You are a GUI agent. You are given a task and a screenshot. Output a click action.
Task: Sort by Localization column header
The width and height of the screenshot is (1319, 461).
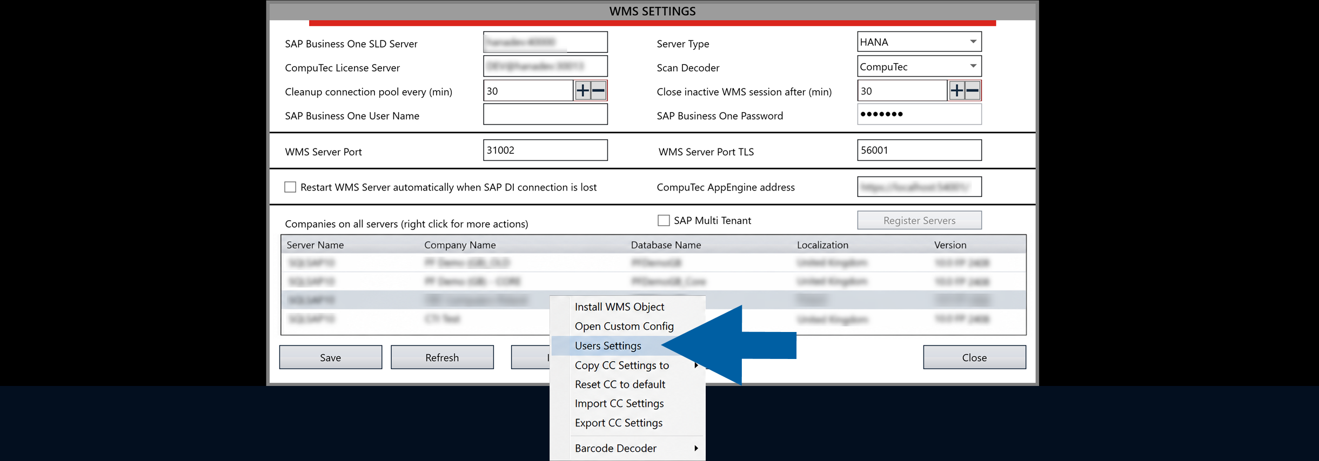point(822,245)
